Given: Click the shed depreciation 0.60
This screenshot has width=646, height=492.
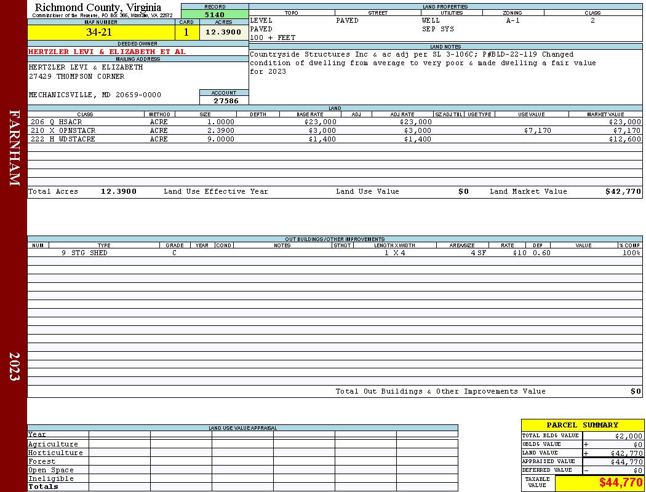Looking at the screenshot, I should 541,253.
